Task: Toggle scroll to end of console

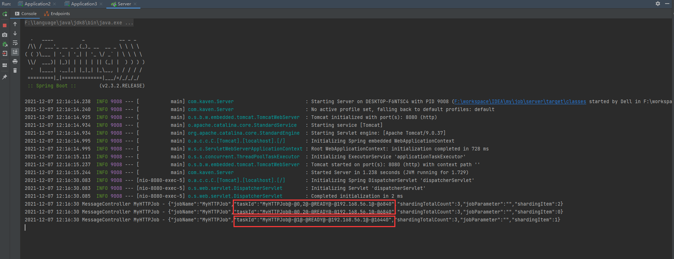Action: click(15, 52)
